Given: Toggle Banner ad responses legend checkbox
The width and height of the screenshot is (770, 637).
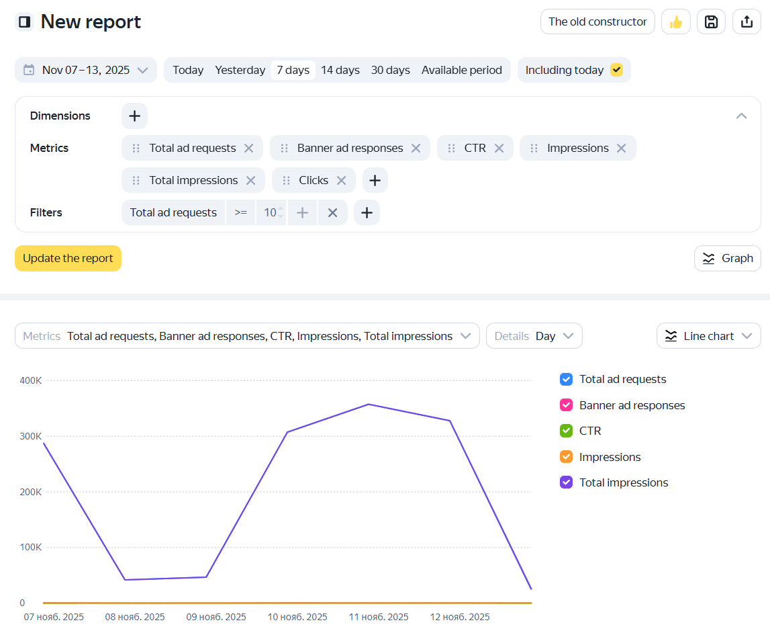Looking at the screenshot, I should tap(566, 405).
